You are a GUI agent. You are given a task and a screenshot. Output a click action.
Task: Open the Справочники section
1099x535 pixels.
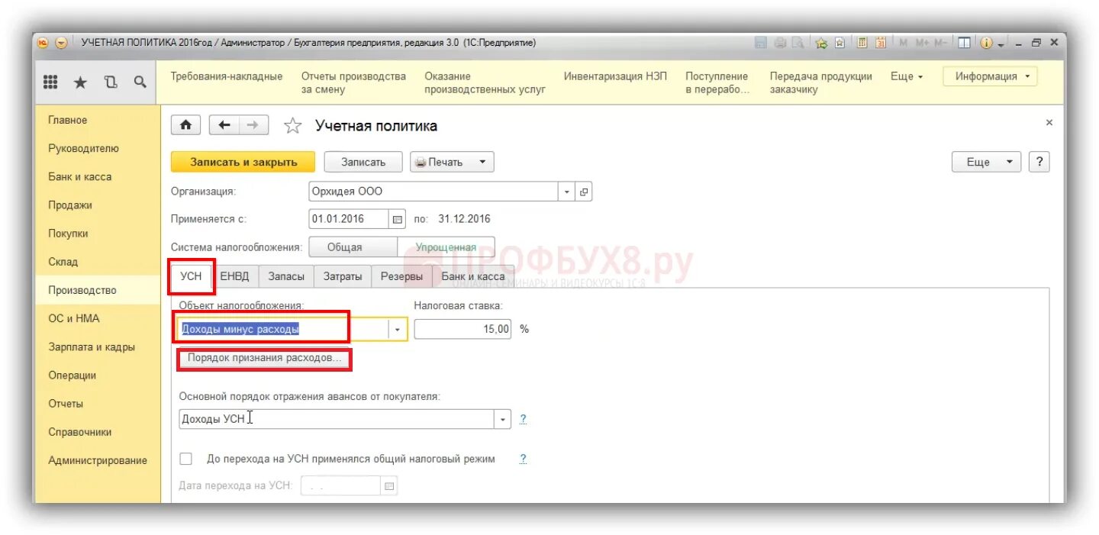pyautogui.click(x=79, y=432)
